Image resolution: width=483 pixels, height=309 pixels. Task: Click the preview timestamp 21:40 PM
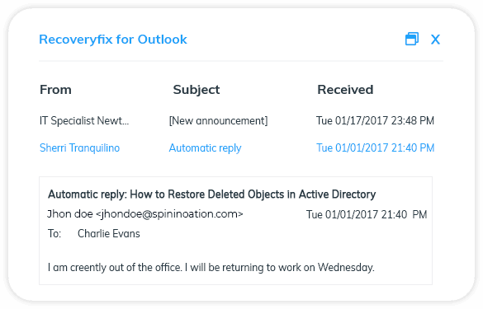[x=404, y=214]
